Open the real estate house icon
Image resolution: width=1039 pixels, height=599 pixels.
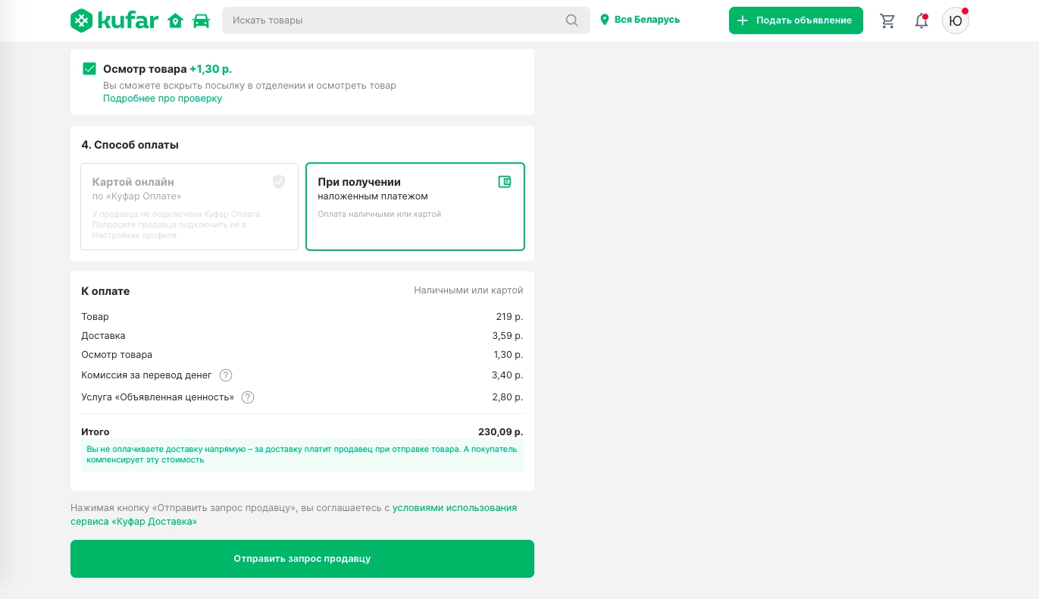tap(176, 20)
